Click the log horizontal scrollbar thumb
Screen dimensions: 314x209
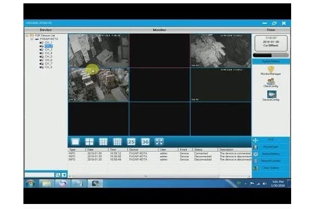[146, 176]
